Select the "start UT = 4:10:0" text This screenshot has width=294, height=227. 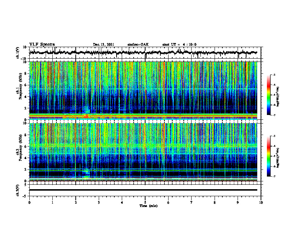[x=179, y=45]
